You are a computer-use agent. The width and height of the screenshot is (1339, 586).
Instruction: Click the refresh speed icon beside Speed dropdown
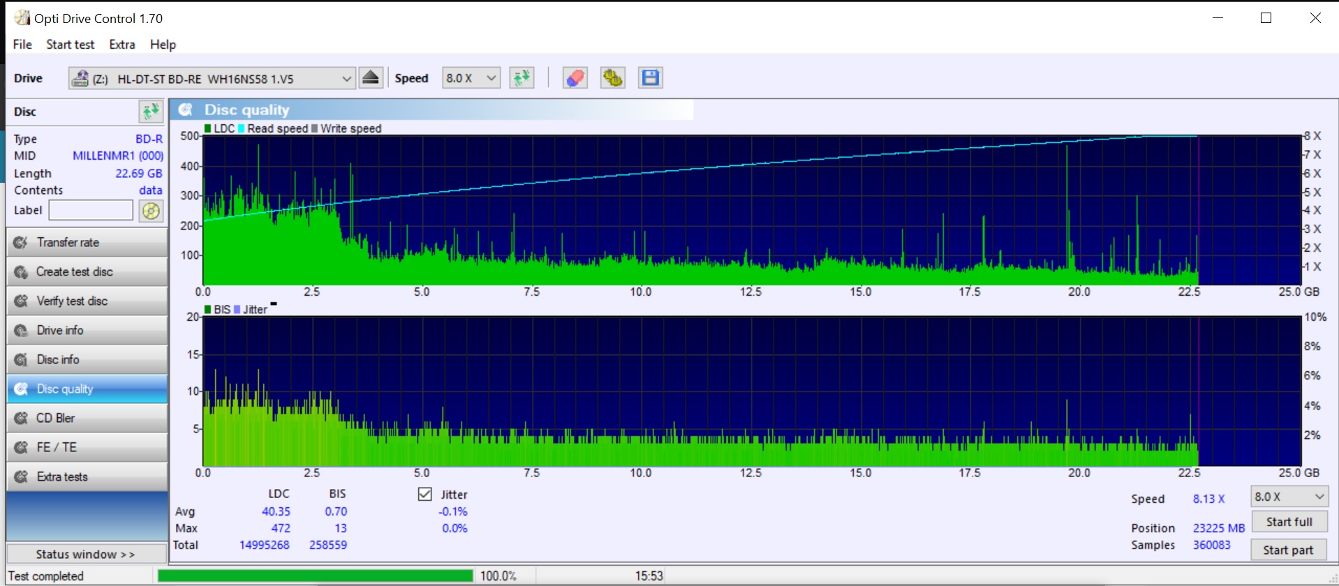521,78
